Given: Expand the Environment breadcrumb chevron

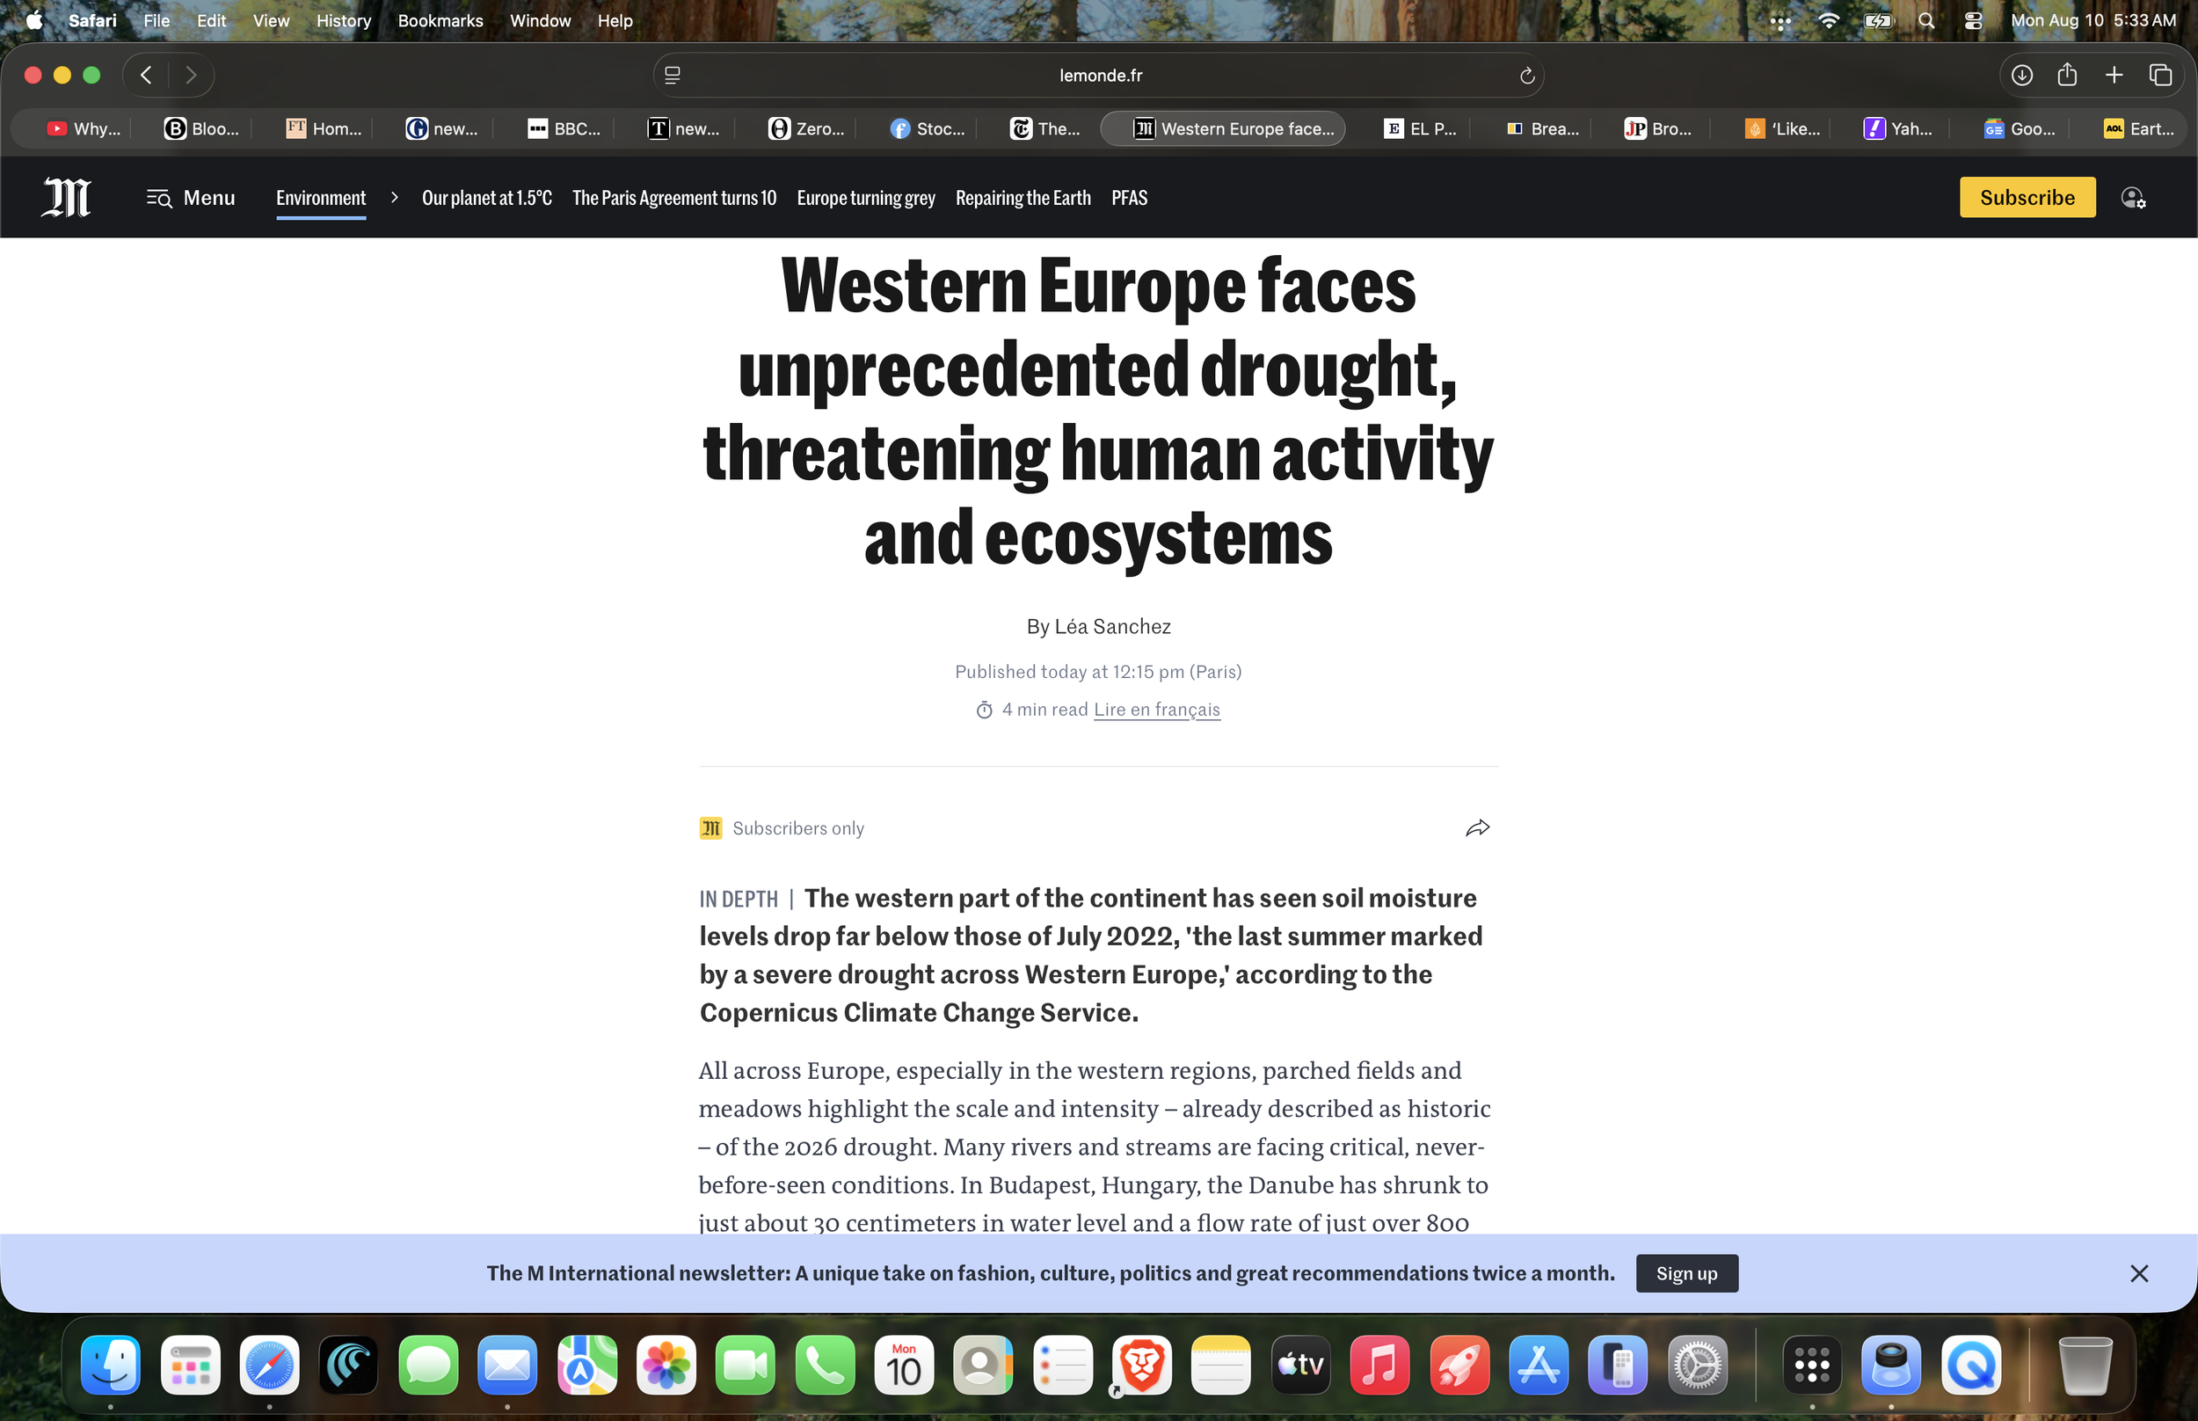Looking at the screenshot, I should coord(394,198).
